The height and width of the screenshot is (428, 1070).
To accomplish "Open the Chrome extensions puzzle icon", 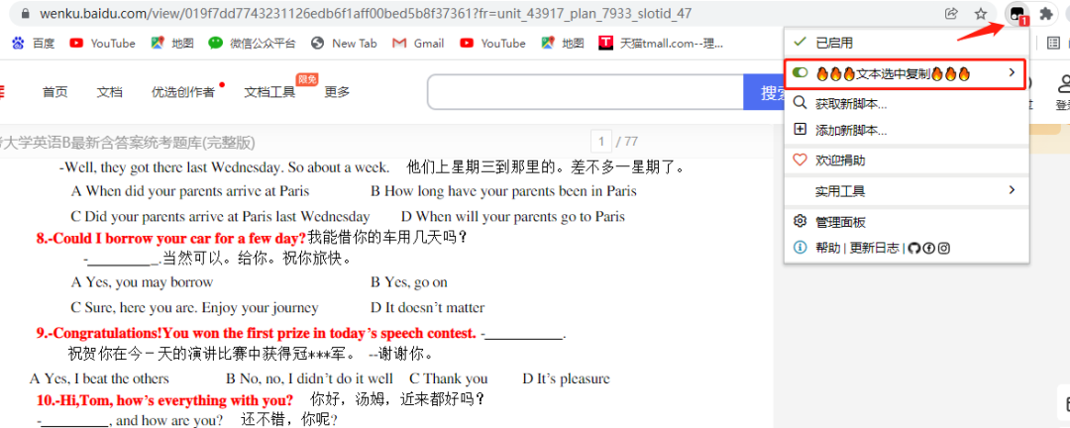I will point(1045,14).
